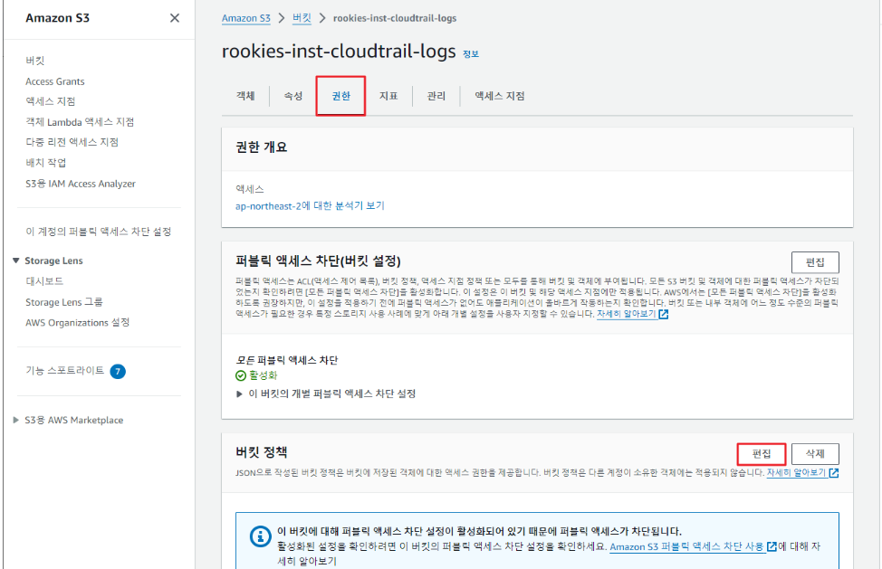The width and height of the screenshot is (882, 569).
Task: Click external link icon after 차단 사용 link
Action: 772,546
